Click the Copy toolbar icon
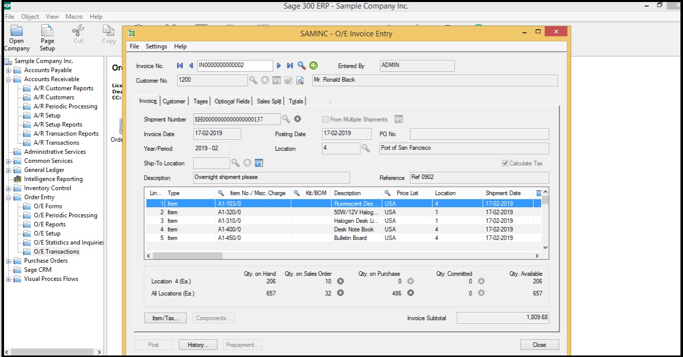 pyautogui.click(x=109, y=35)
